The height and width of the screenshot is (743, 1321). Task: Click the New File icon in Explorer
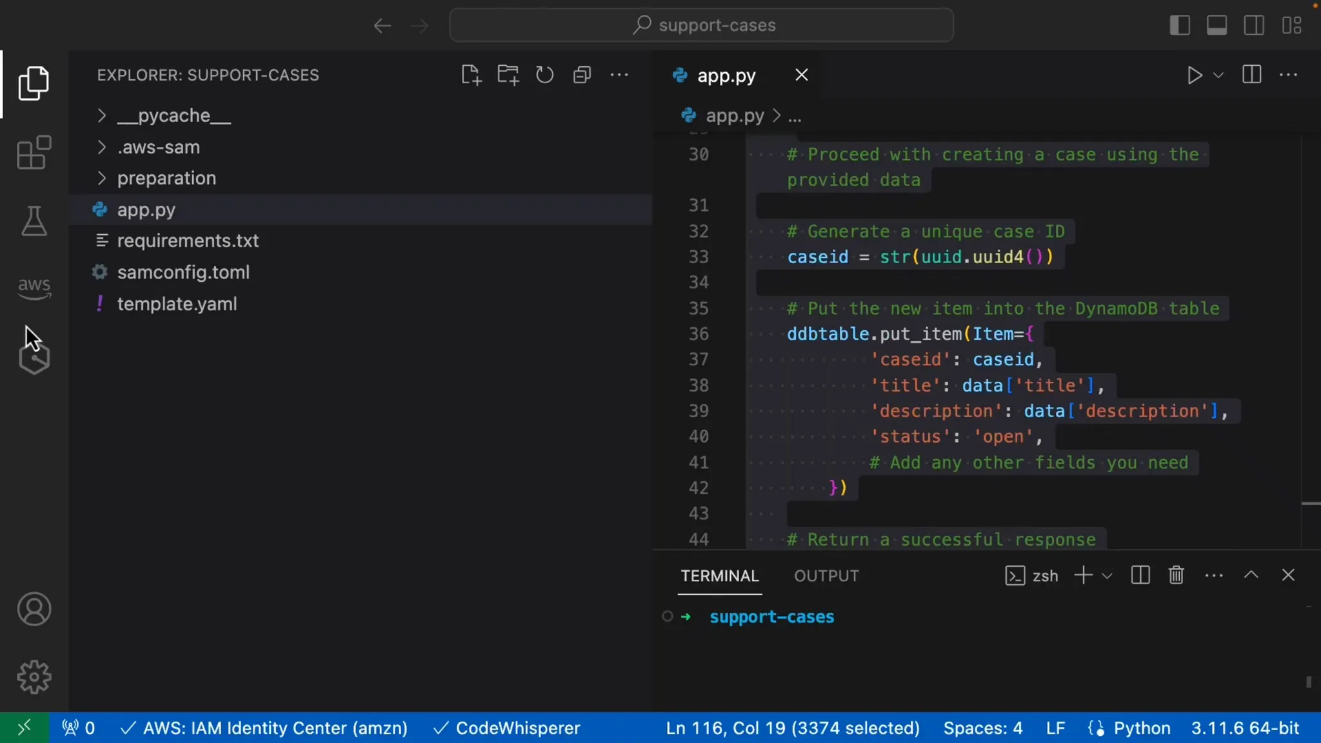(x=472, y=75)
